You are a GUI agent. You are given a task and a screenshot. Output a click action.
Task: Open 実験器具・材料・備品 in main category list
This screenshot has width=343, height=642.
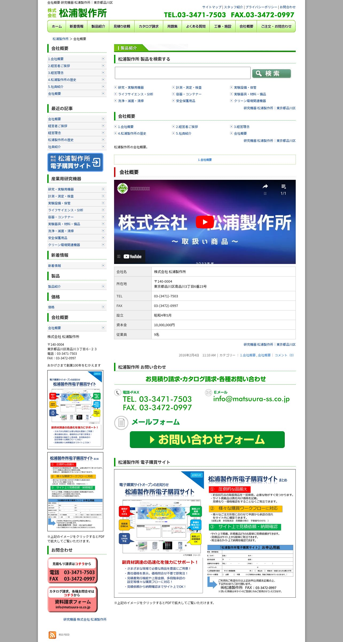pyautogui.click(x=250, y=94)
